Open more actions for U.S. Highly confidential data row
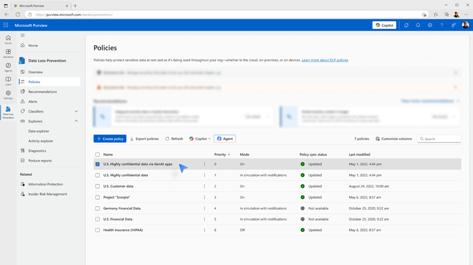 pos(204,175)
